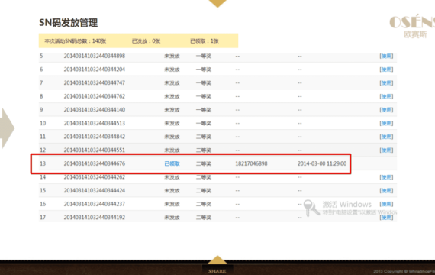Click the 未发放 status in row 15
435x275 pixels.
172,190
